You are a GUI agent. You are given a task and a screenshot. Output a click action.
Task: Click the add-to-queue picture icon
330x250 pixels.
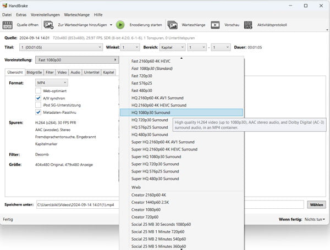48,25
